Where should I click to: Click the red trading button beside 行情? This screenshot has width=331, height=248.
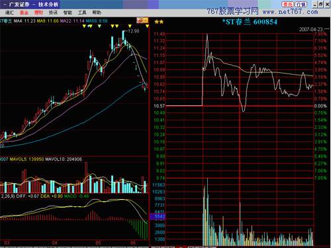click(287, 5)
